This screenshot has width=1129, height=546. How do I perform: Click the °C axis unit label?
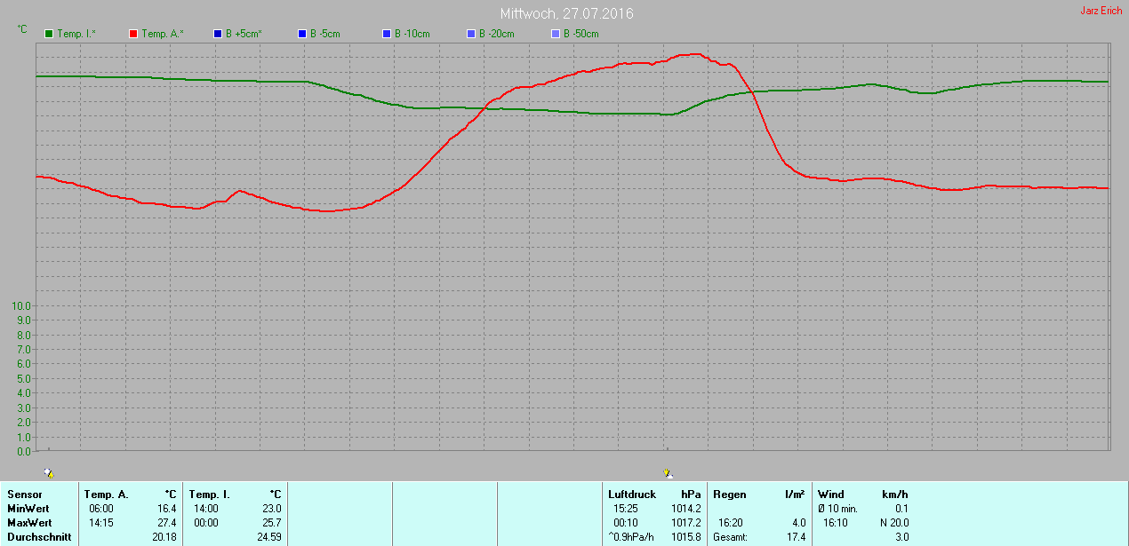(x=22, y=29)
